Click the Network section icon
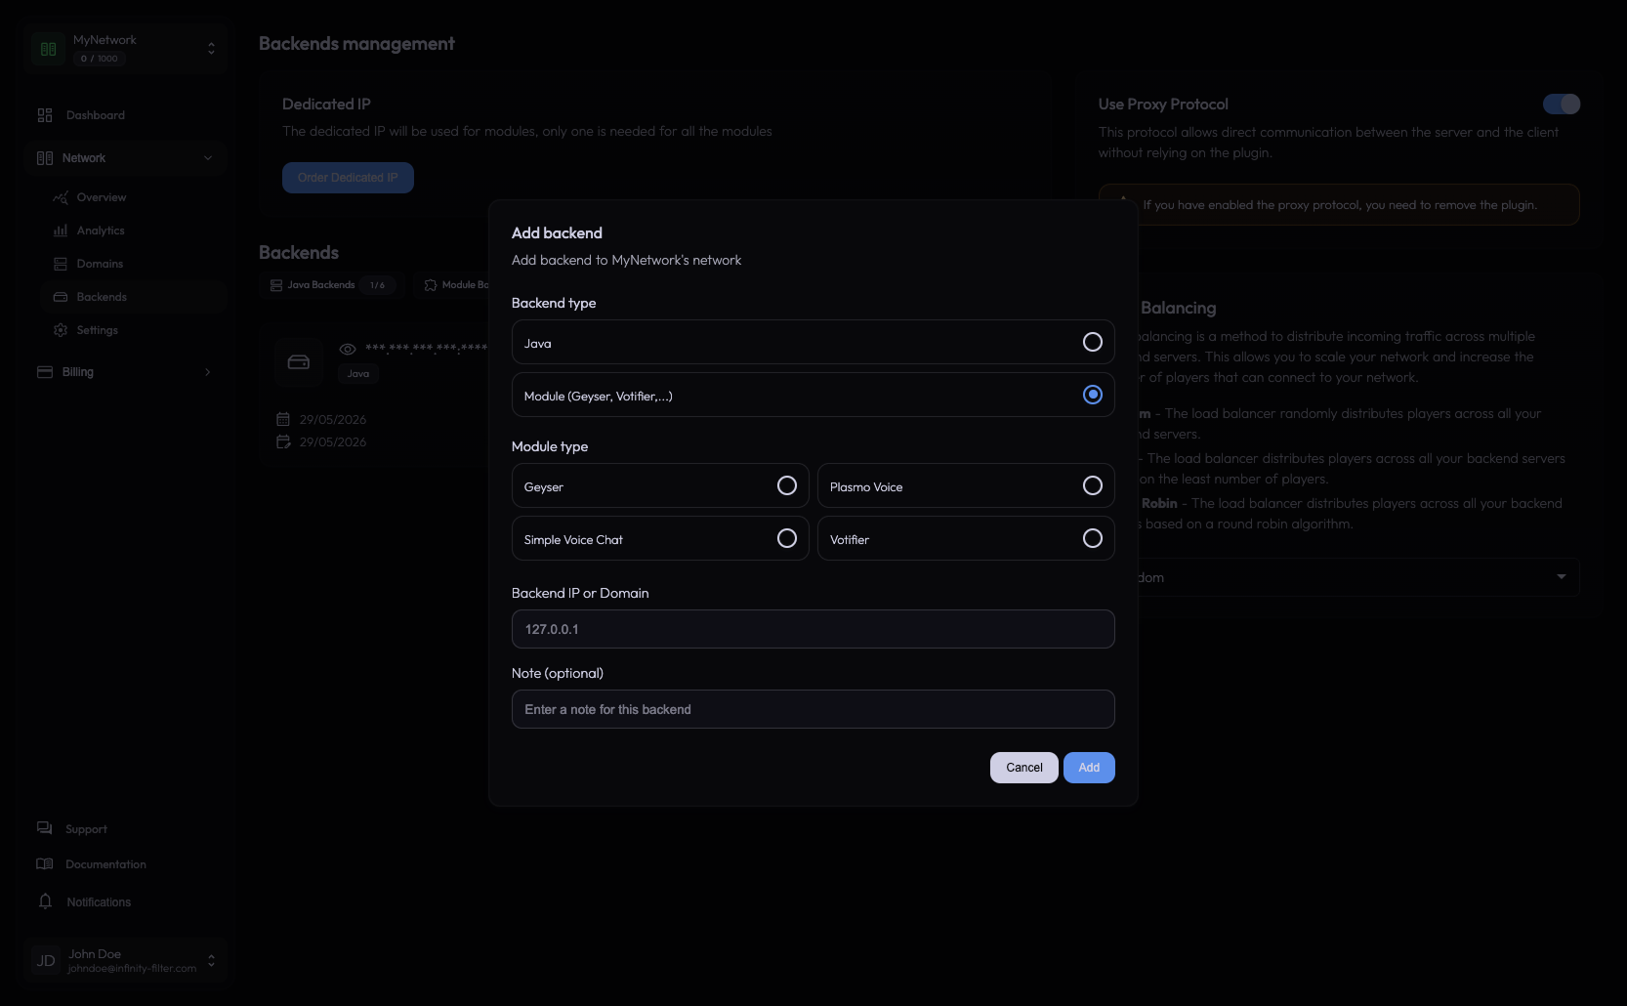The height and width of the screenshot is (1006, 1627). pos(45,158)
